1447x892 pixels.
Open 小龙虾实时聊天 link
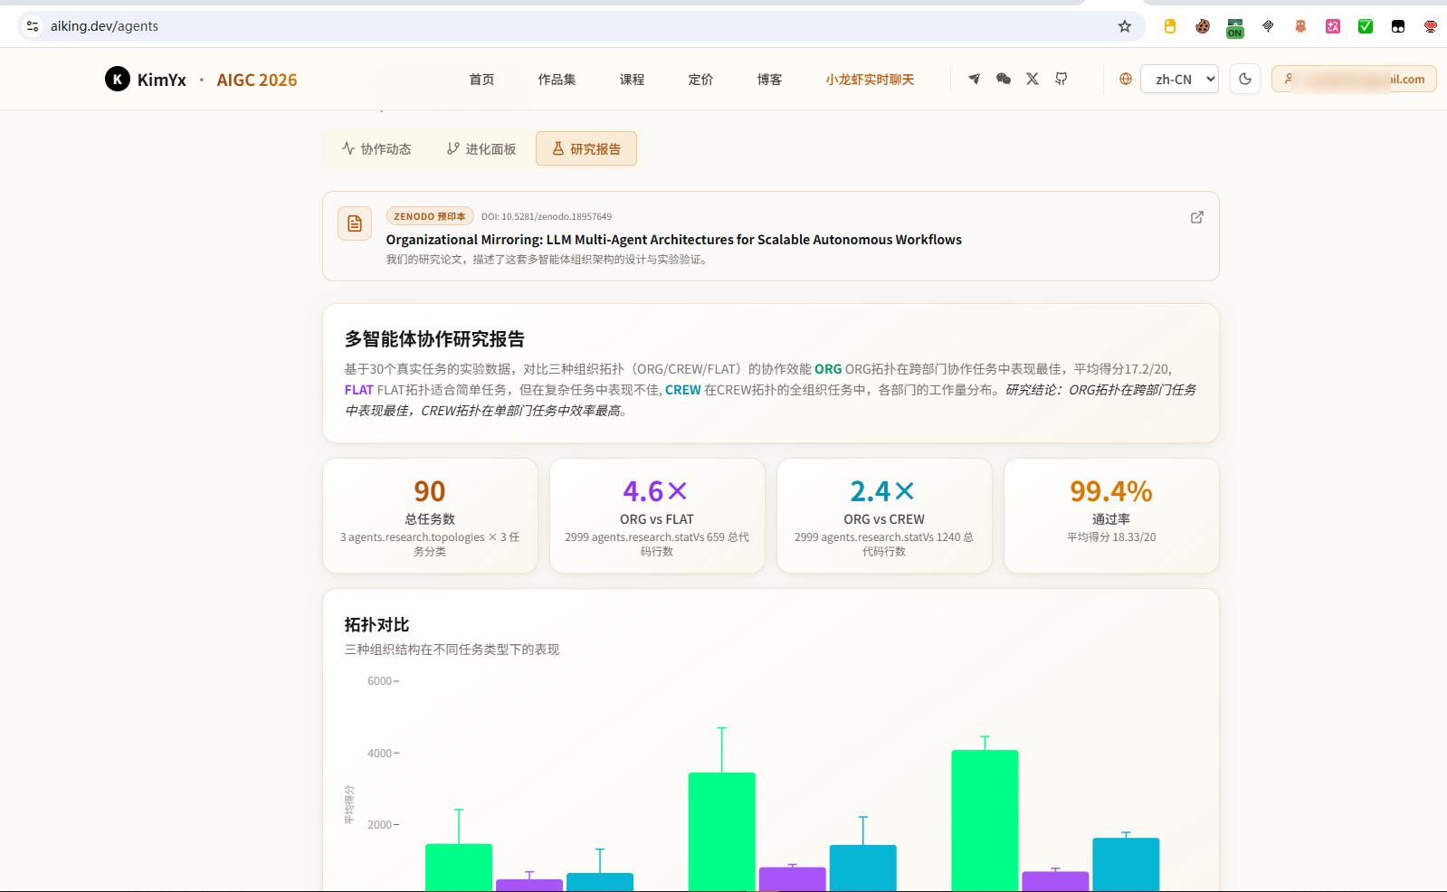(870, 80)
